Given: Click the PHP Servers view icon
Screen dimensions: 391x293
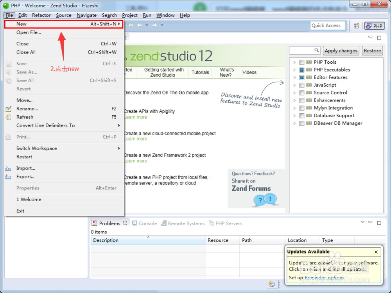Looking at the screenshot, I should pos(211,223).
